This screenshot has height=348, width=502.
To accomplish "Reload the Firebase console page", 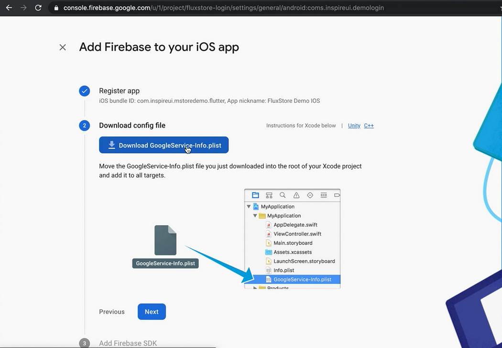I will pos(38,8).
